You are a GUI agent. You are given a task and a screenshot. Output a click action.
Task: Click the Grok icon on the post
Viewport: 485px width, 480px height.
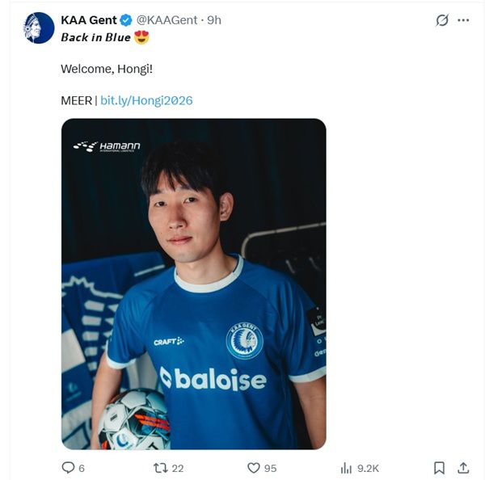pos(442,20)
